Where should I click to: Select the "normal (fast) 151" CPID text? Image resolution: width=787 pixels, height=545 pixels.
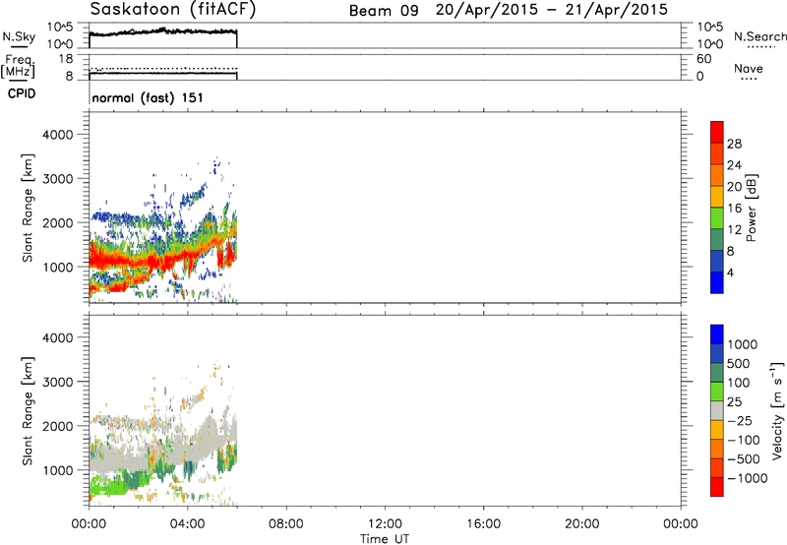148,97
